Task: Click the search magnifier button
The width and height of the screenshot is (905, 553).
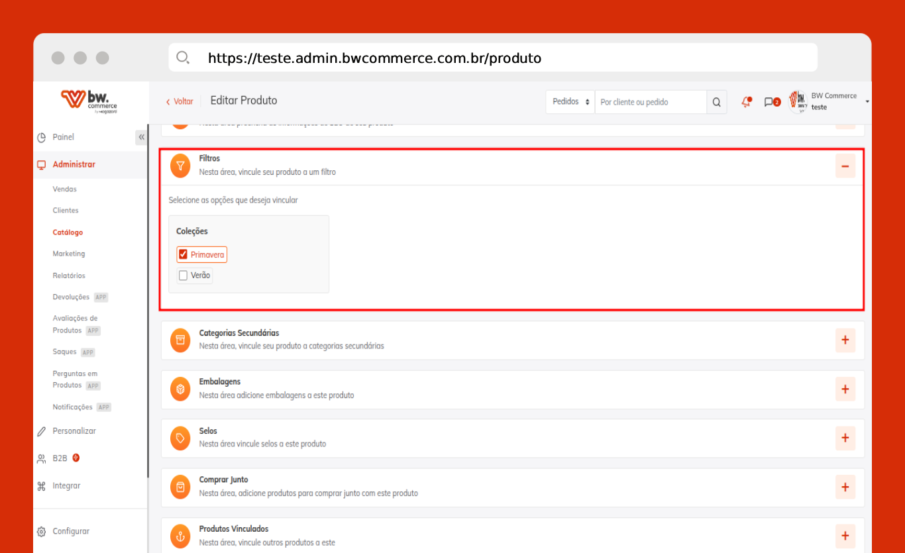Action: (x=716, y=102)
